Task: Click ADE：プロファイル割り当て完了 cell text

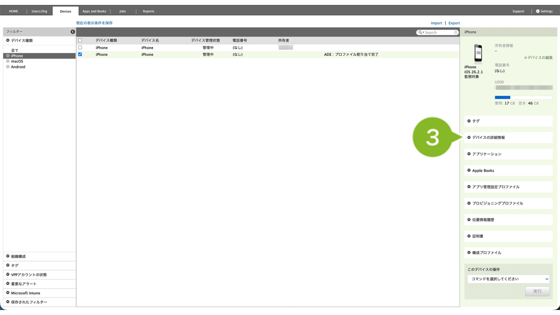Action: (351, 55)
